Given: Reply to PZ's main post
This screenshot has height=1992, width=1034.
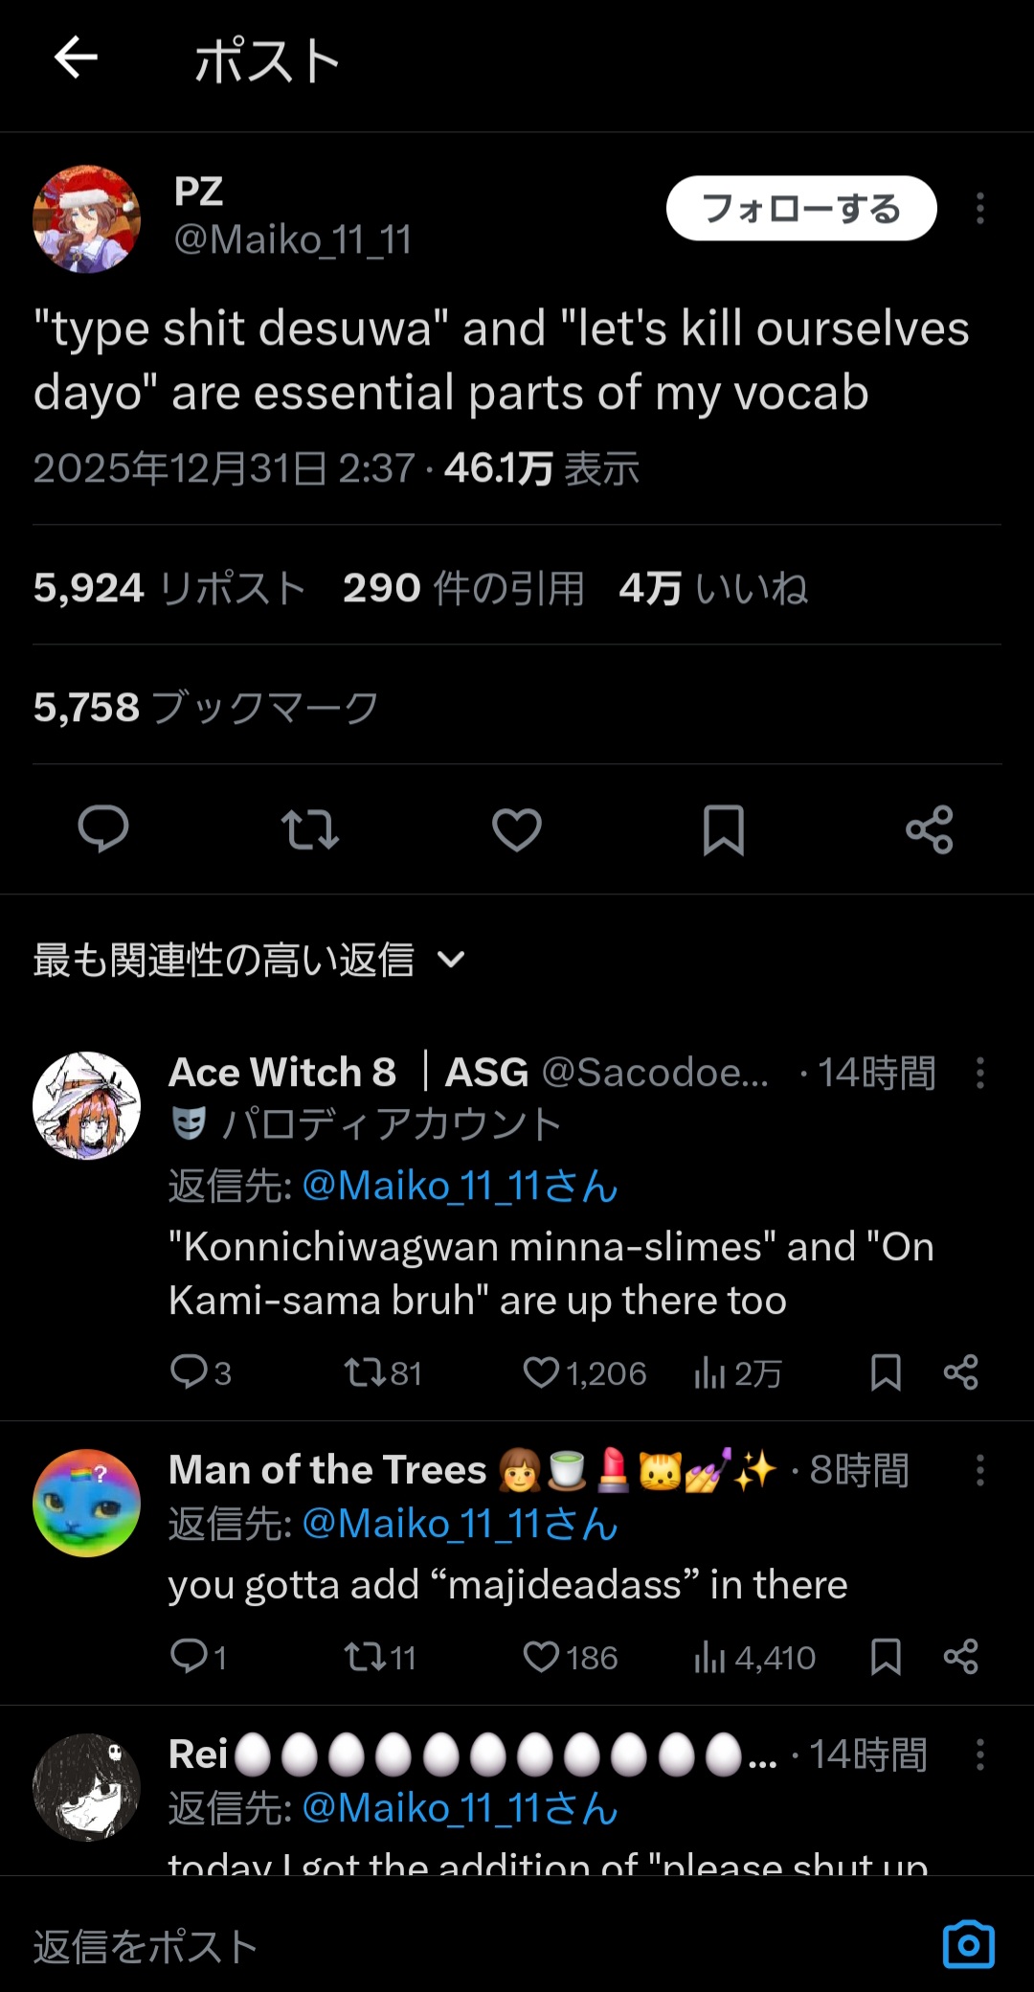Looking at the screenshot, I should click(102, 829).
